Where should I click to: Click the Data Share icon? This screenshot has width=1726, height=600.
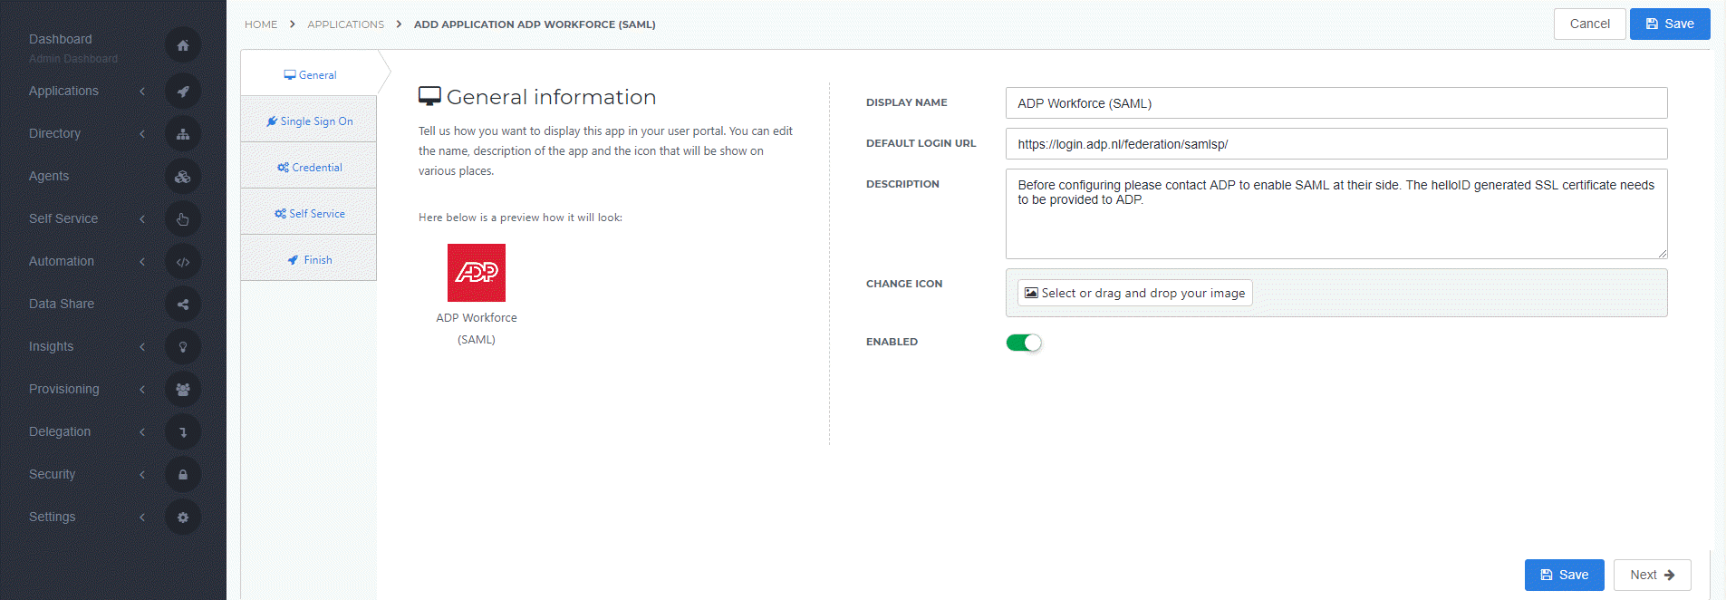pyautogui.click(x=183, y=305)
